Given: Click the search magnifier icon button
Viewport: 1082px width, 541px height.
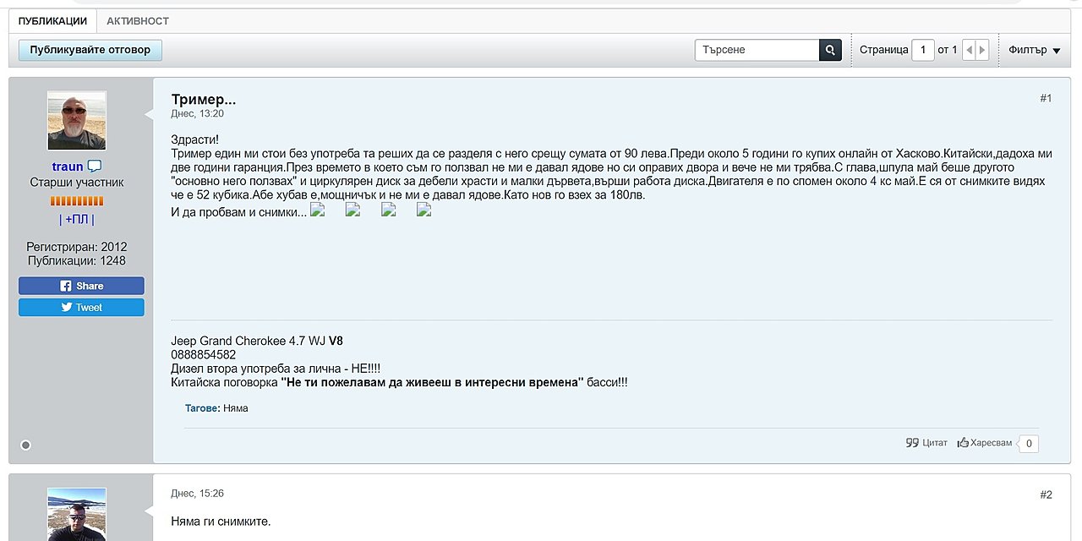Looking at the screenshot, I should (830, 50).
